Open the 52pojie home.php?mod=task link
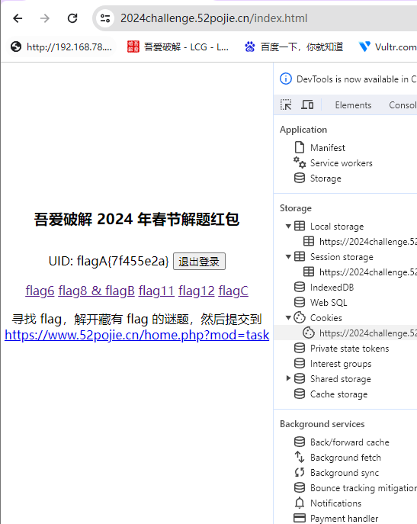417x524 pixels. [x=136, y=335]
